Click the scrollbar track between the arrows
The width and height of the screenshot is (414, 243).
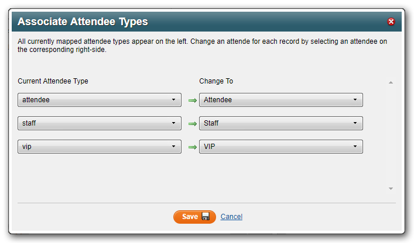click(x=391, y=136)
